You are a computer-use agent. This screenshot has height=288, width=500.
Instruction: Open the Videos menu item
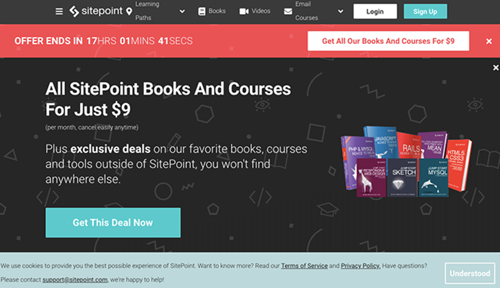coord(261,11)
